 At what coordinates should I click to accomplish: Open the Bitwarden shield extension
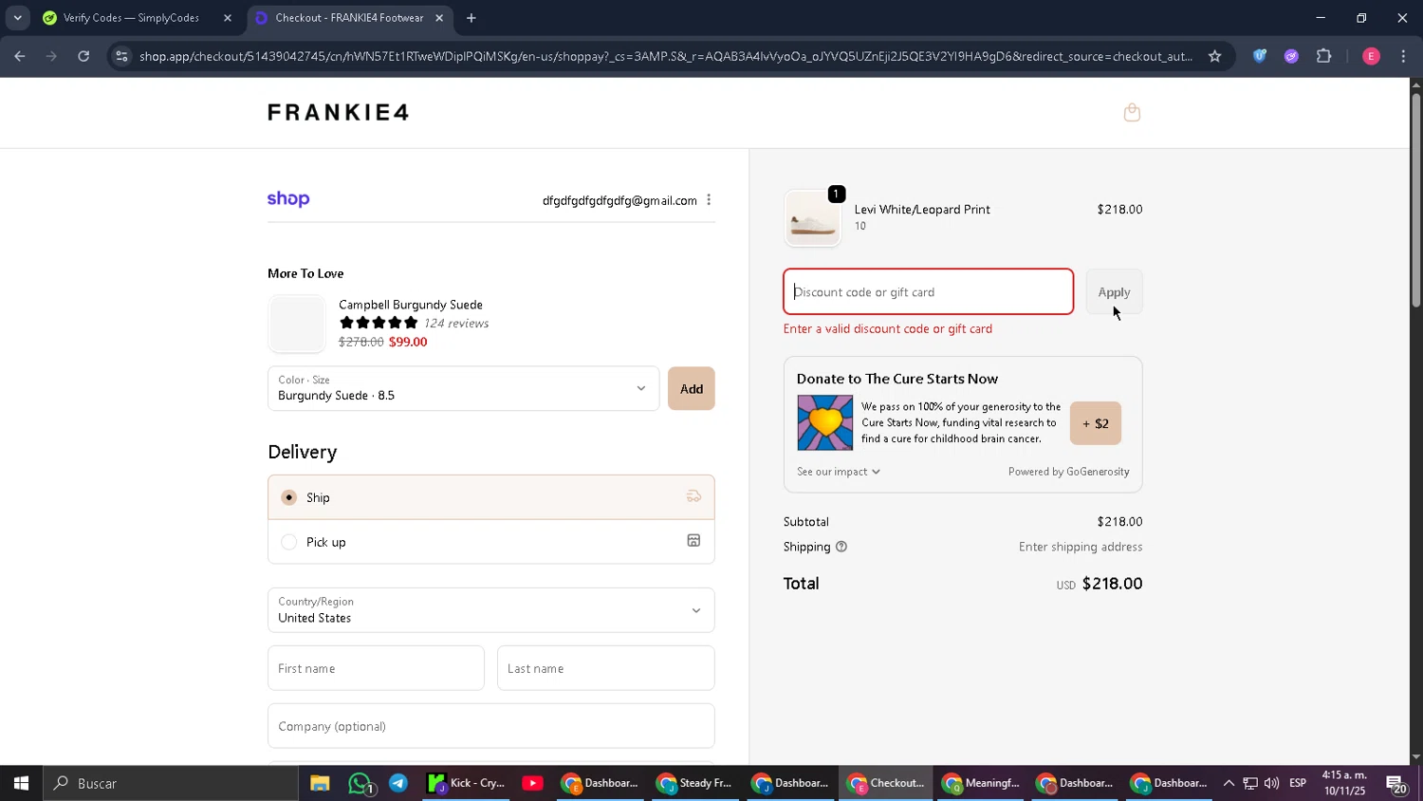(x=1260, y=56)
